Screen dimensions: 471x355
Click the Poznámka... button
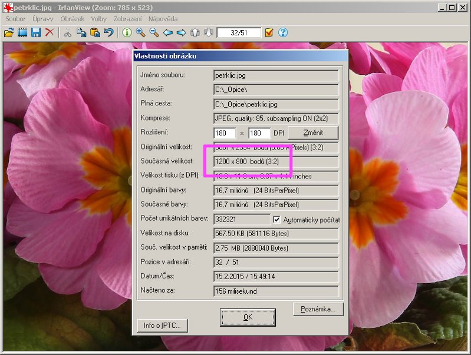click(318, 309)
